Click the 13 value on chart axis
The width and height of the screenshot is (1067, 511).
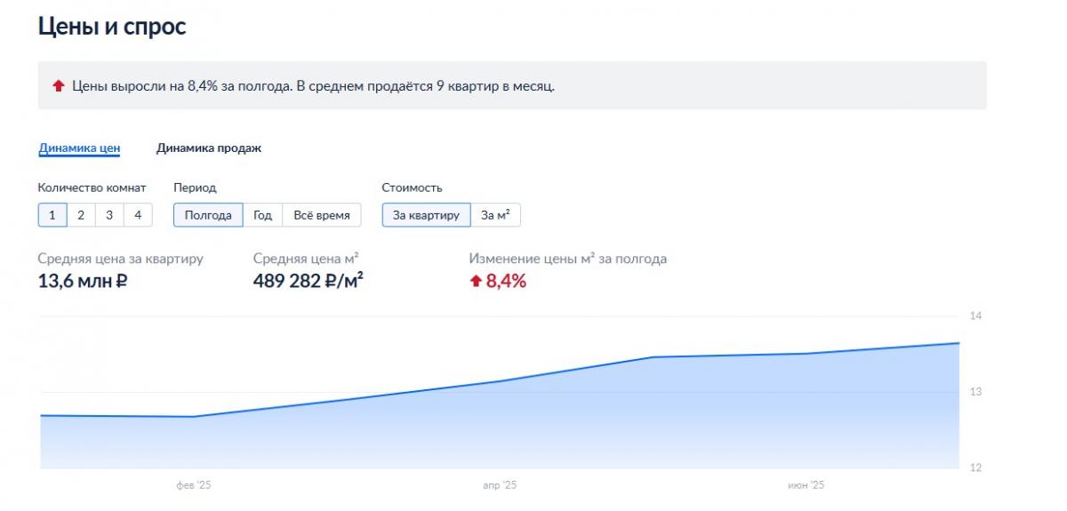pyautogui.click(x=975, y=392)
